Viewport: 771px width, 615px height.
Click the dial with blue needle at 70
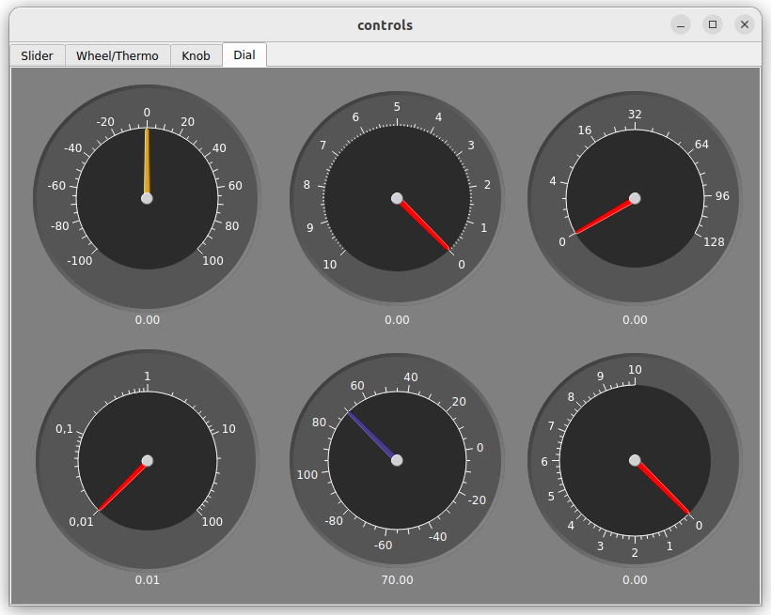tap(397, 460)
